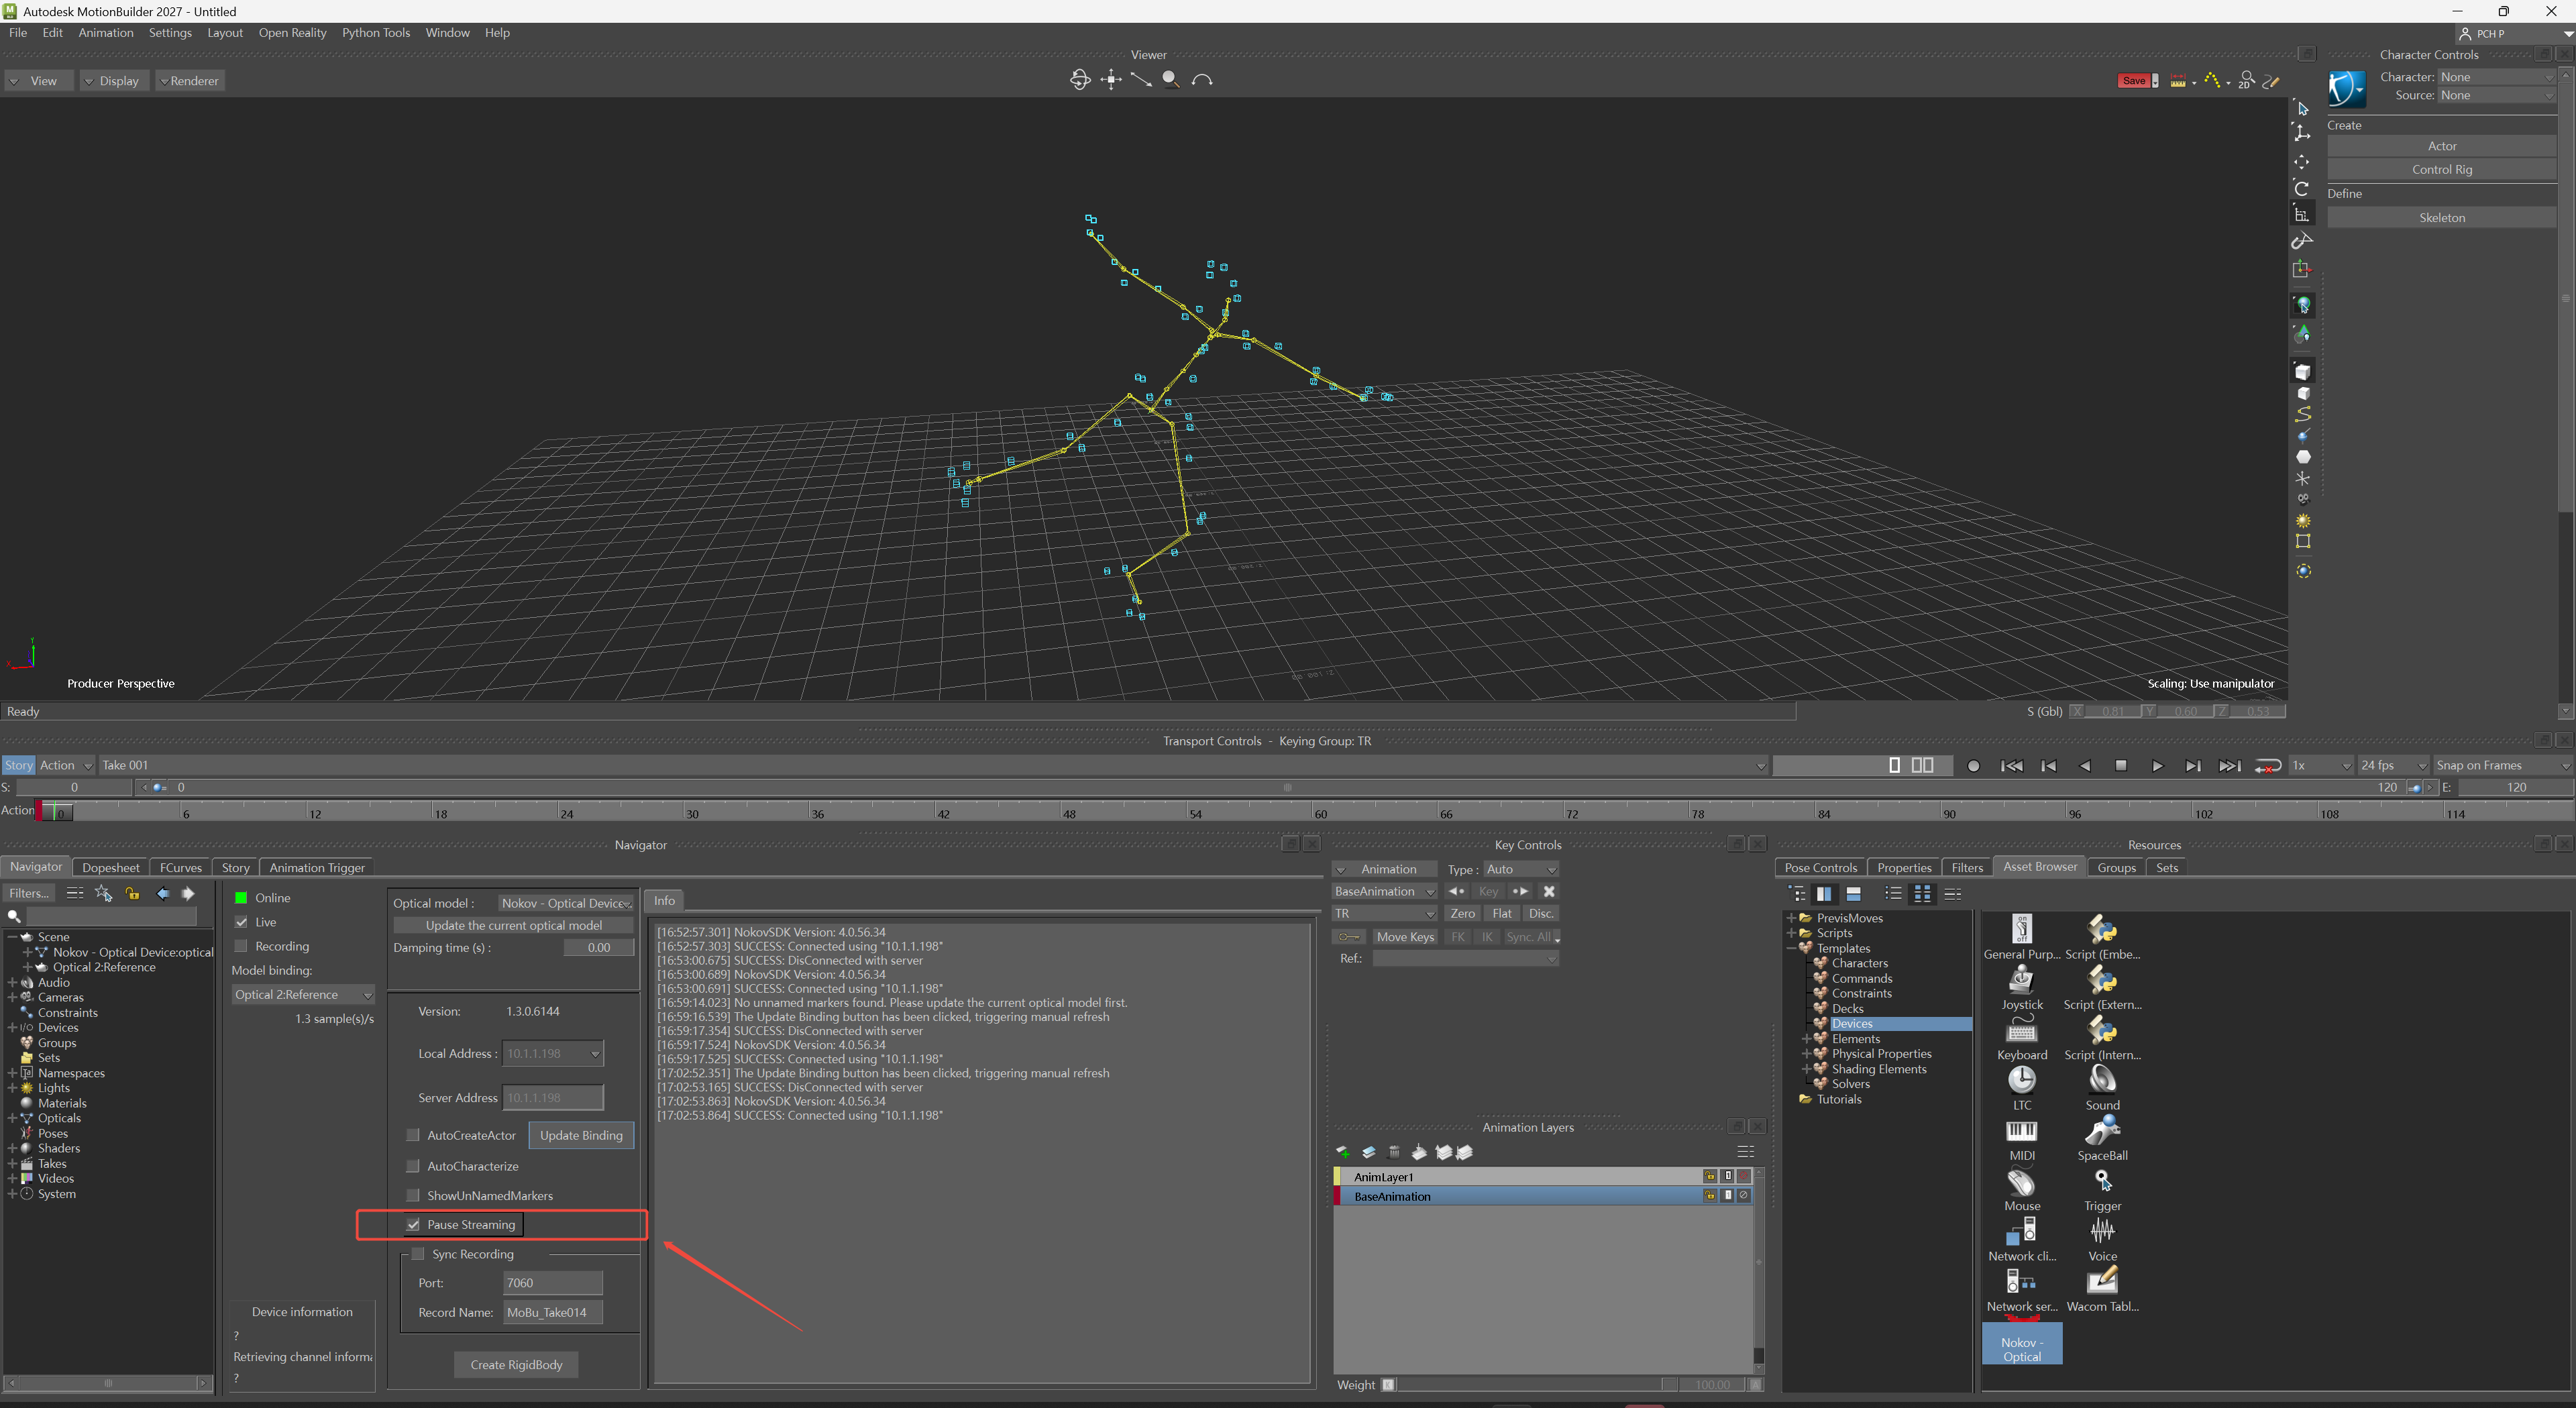
Task: Uncheck the Pause Streaming checkbox
Action: coord(413,1224)
